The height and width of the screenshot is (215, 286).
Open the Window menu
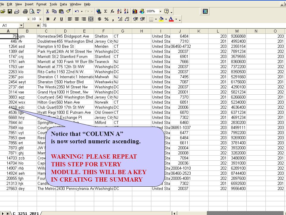75,4
